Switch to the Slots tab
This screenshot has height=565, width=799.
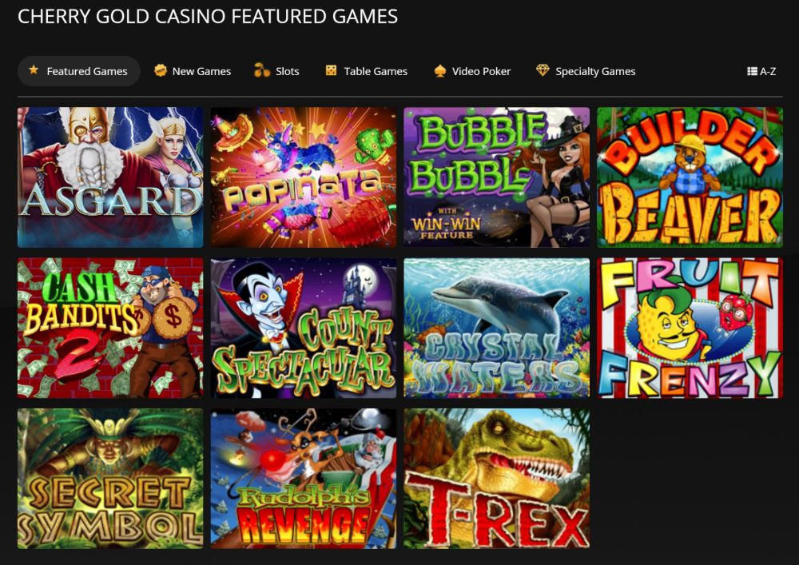click(x=276, y=71)
